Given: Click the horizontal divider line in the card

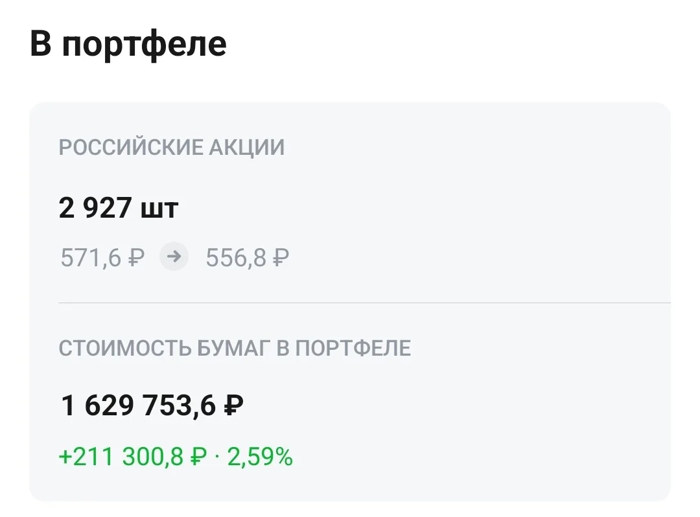Looking at the screenshot, I should click(364, 303).
